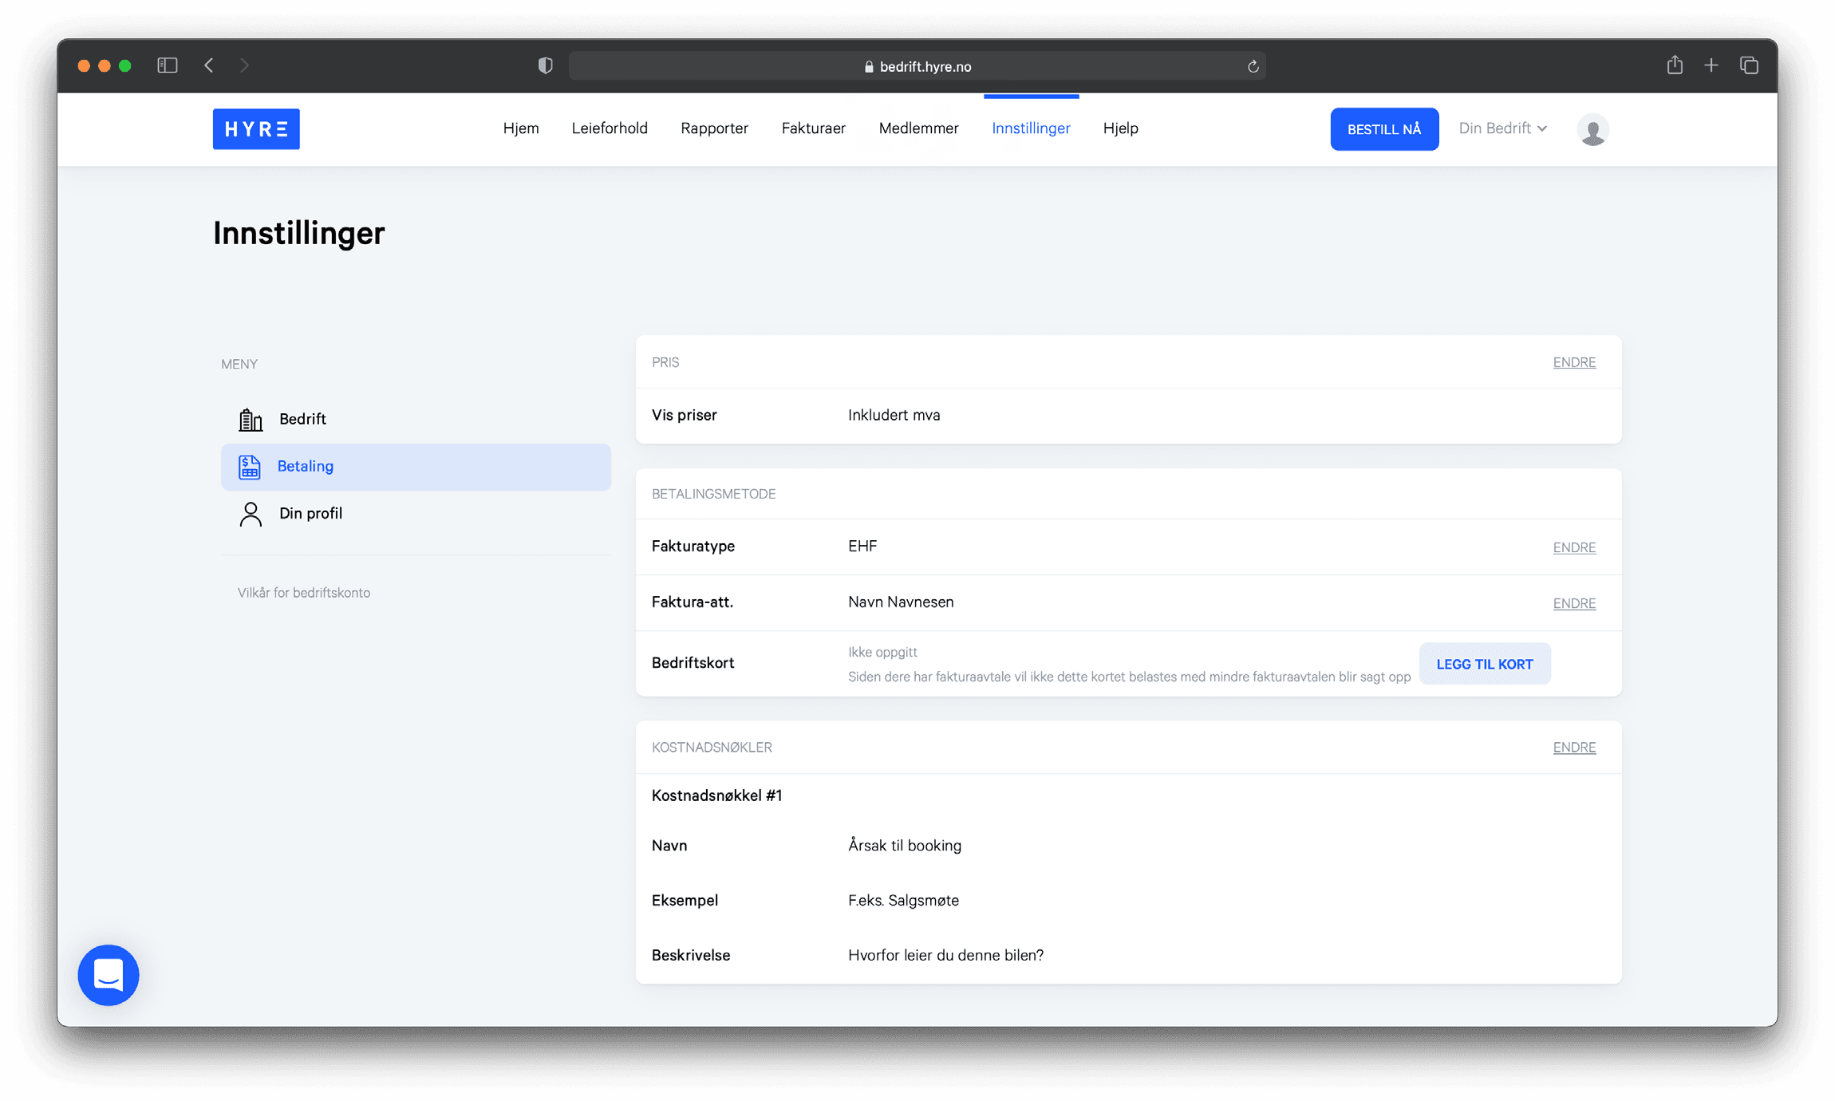Screen dimensions: 1835x1101
Task: Click the Bedriftskort label
Action: pyautogui.click(x=693, y=663)
